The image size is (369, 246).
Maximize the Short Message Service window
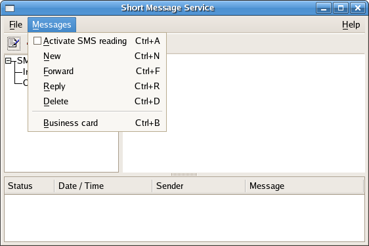pos(341,9)
